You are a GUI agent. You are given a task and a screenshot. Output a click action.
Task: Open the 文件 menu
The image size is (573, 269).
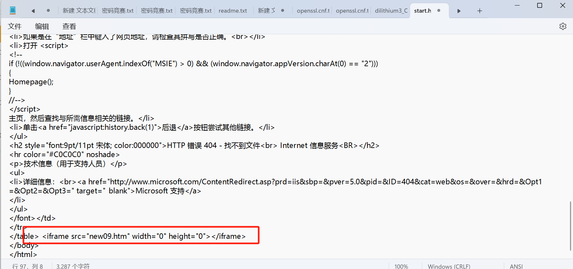click(x=15, y=26)
